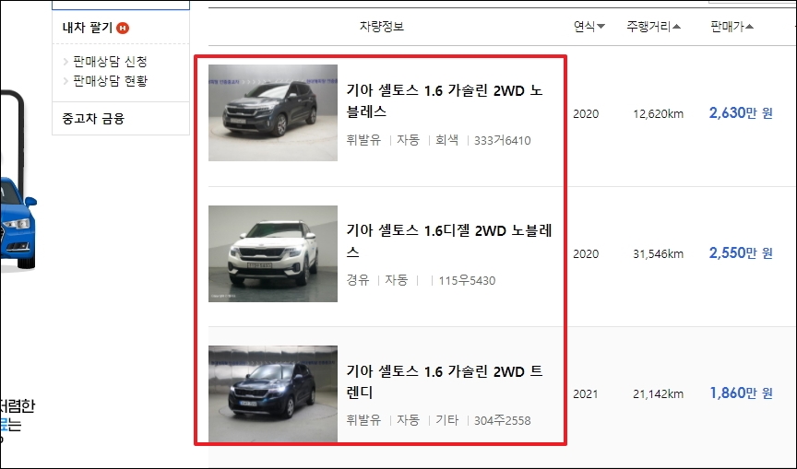Click the 2,550만 원 price
The width and height of the screenshot is (797, 469).
pos(741,252)
